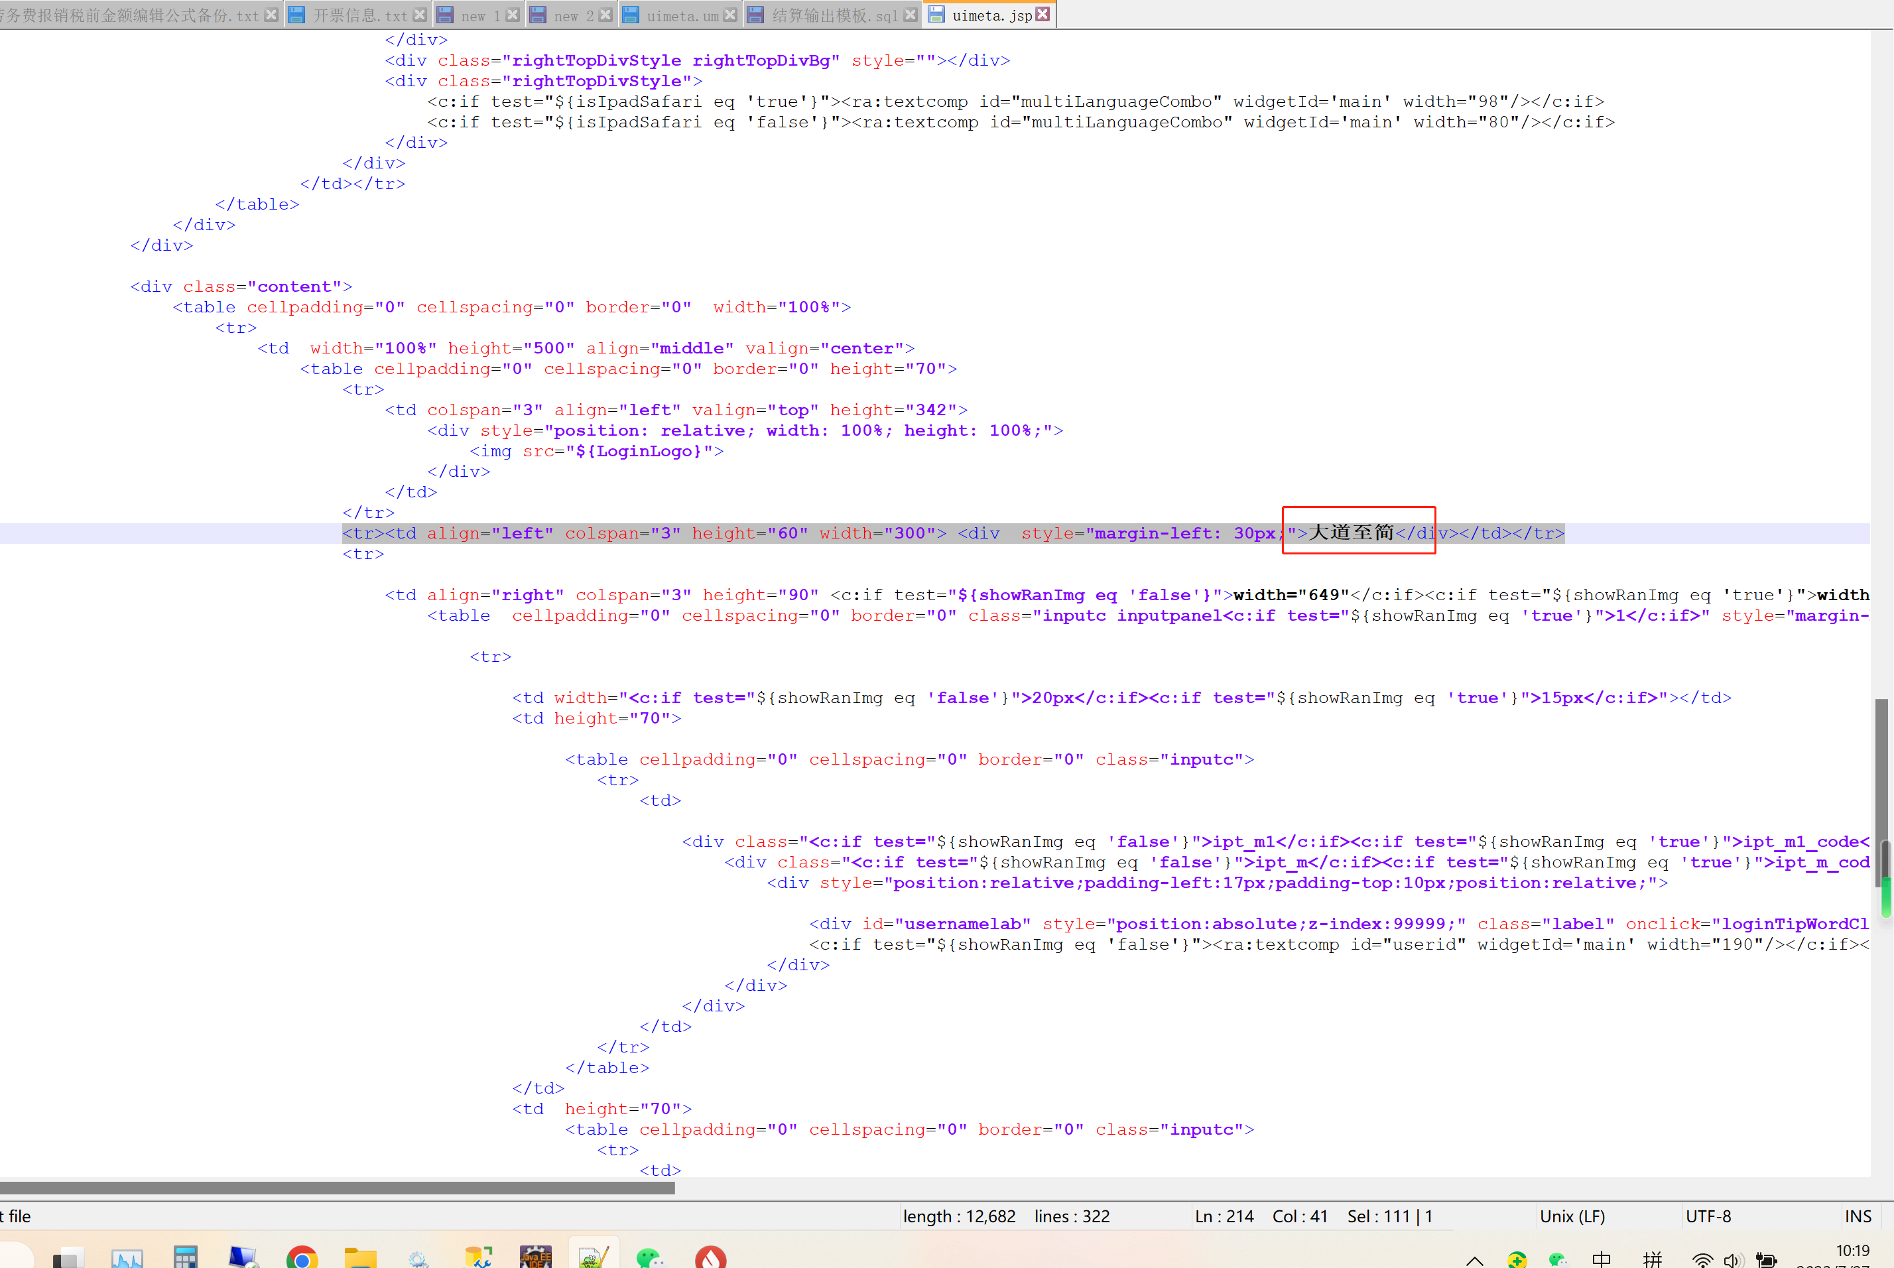Image resolution: width=1894 pixels, height=1268 pixels.
Task: Open the remote desktop monitor taskbar icon
Action: point(243,1257)
